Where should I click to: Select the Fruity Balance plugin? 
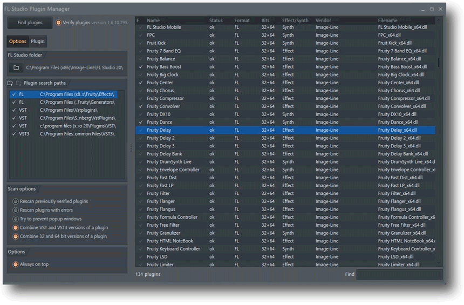285,59
